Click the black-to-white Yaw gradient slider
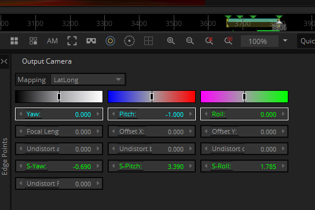Viewport: 315px width, 210px height. pyautogui.click(x=59, y=97)
